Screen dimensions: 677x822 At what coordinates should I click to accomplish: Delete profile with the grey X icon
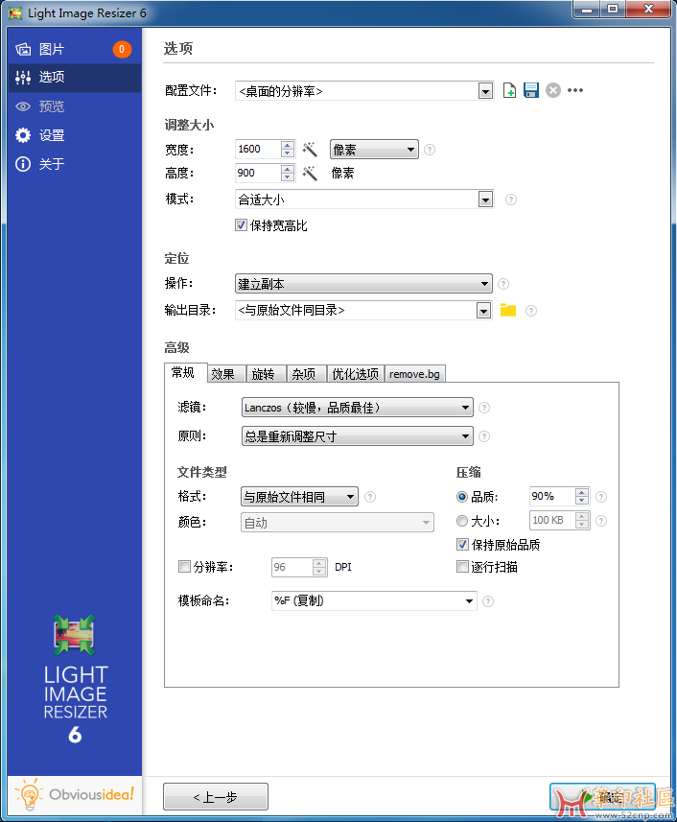pos(552,90)
